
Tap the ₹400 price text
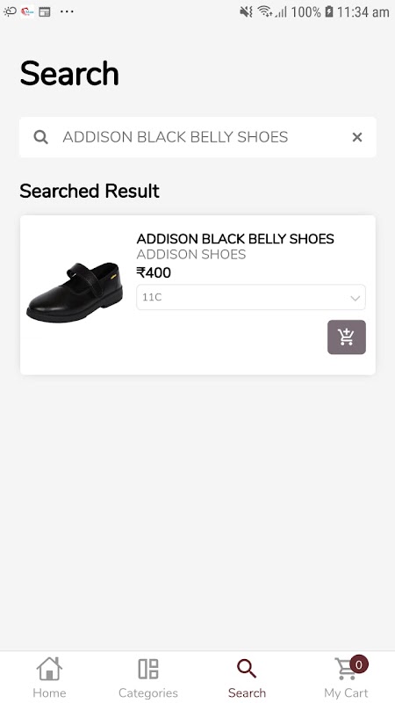click(x=154, y=272)
